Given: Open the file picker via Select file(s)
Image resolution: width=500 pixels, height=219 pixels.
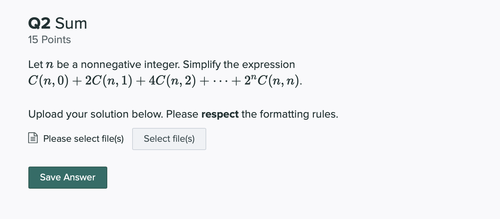Looking at the screenshot, I should click(169, 139).
